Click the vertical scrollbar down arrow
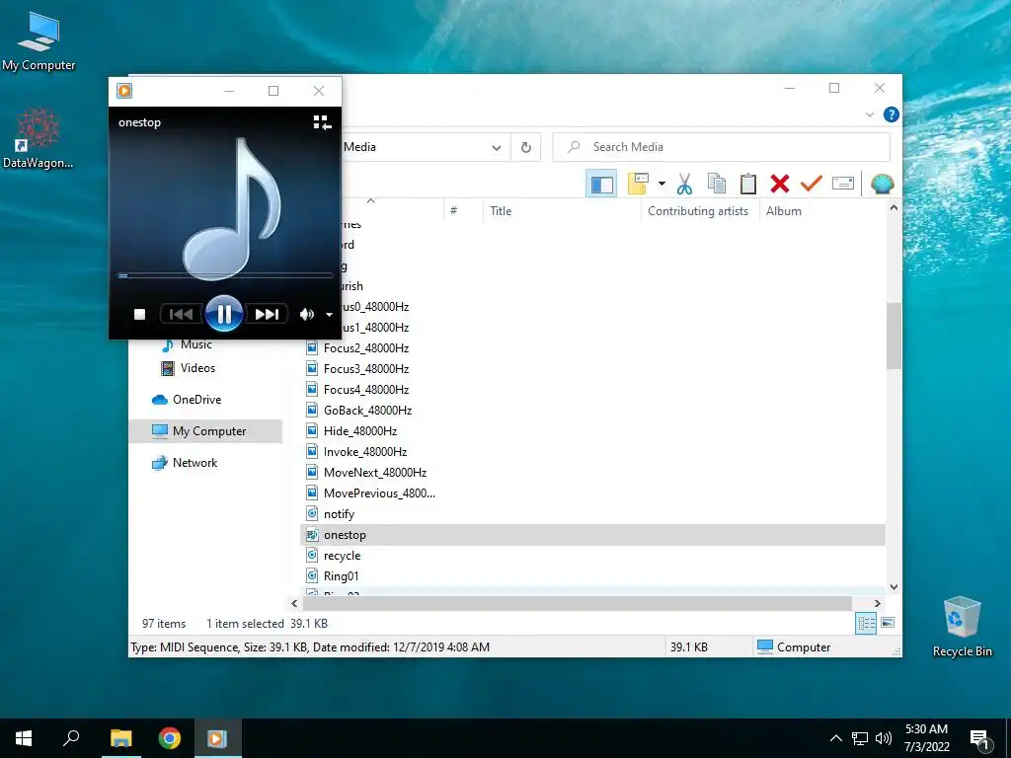This screenshot has height=758, width=1011. point(894,587)
